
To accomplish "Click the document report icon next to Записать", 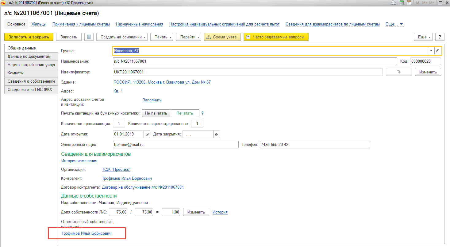I will (x=89, y=37).
